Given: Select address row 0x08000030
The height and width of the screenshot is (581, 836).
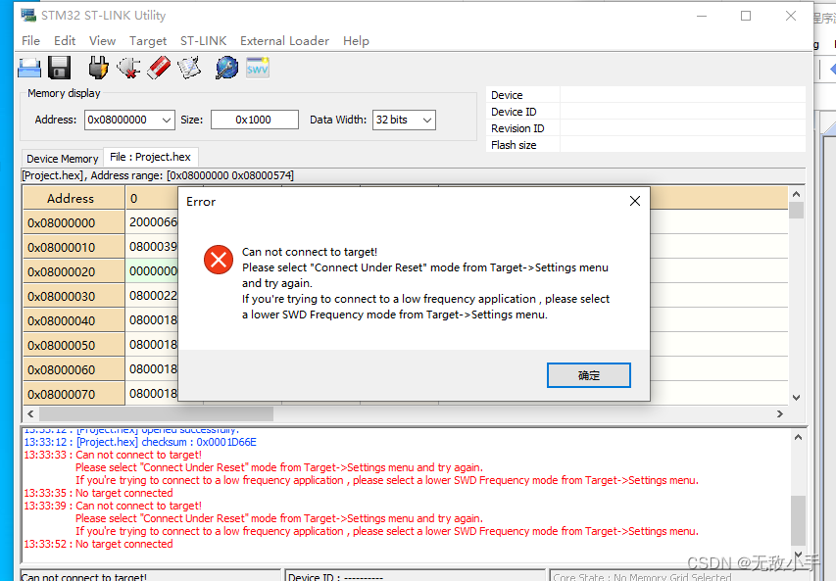Looking at the screenshot, I should coord(74,296).
